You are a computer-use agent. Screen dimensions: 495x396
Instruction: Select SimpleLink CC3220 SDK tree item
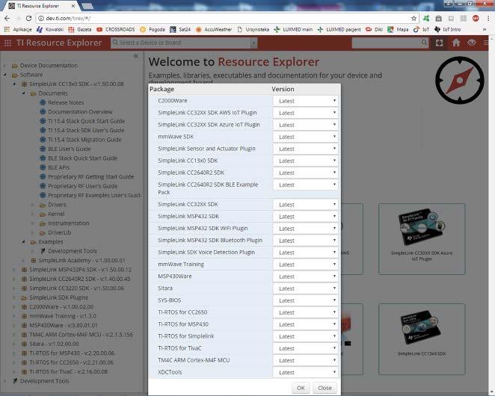click(x=76, y=288)
